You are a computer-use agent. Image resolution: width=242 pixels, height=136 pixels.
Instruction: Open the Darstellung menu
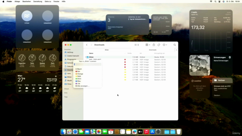(x=38, y=2)
